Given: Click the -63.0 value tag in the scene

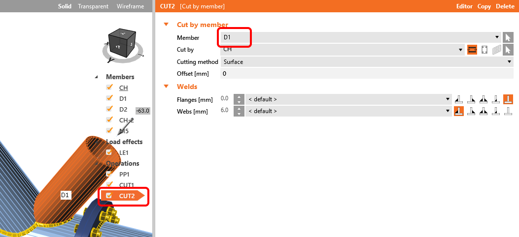Looking at the screenshot, I should point(143,111).
